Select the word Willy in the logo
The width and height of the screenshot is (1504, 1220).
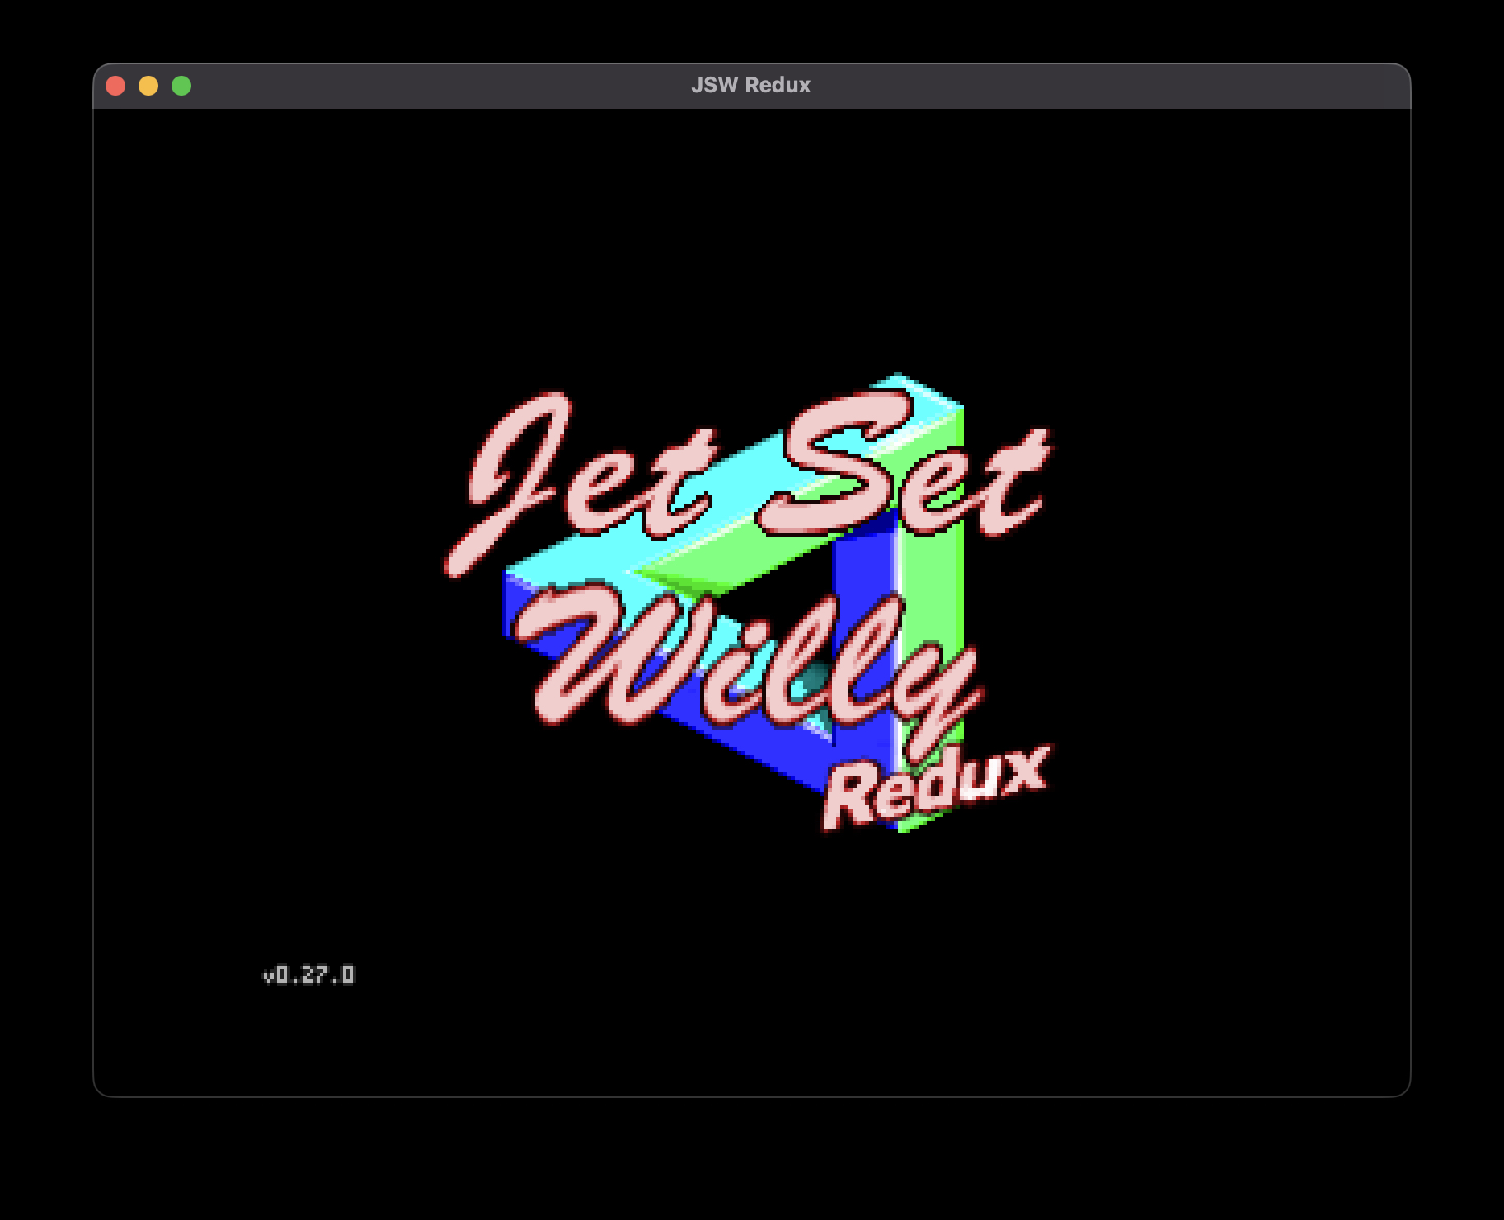tap(742, 659)
